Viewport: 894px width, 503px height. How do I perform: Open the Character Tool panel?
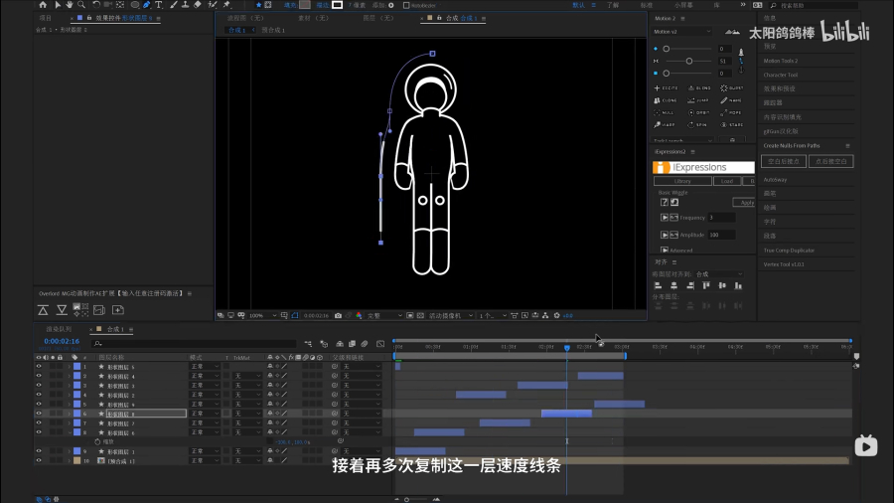click(781, 75)
